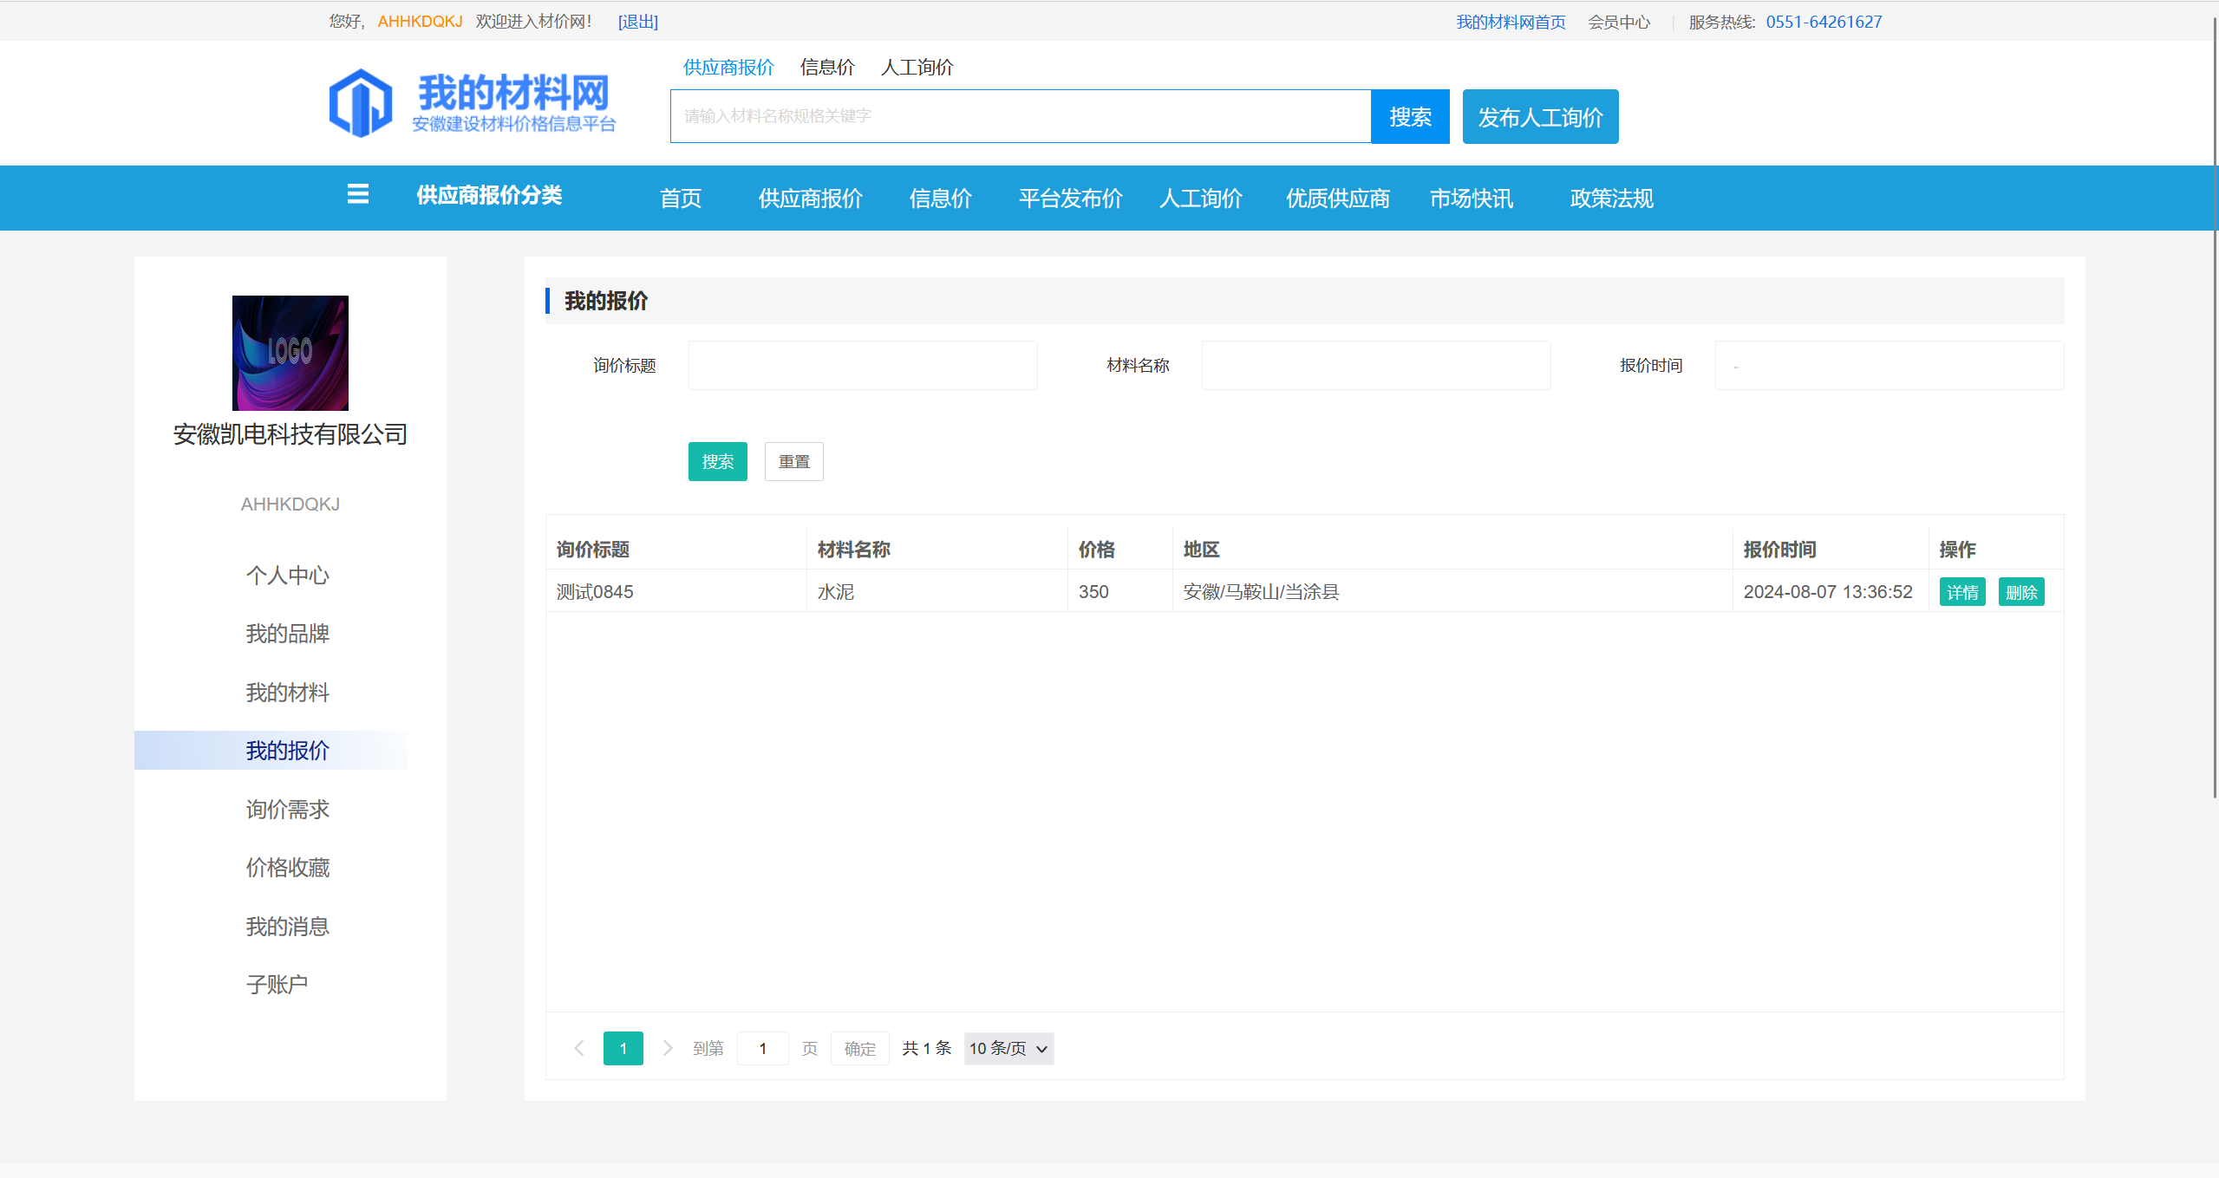Open the 报价时间 date range picker
2219x1178 pixels.
click(1889, 366)
